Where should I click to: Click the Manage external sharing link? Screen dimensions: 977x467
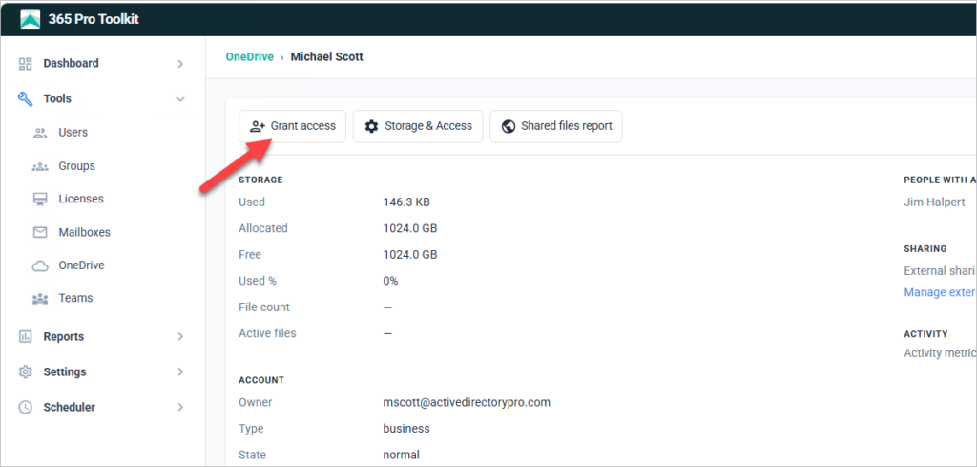[x=940, y=292]
